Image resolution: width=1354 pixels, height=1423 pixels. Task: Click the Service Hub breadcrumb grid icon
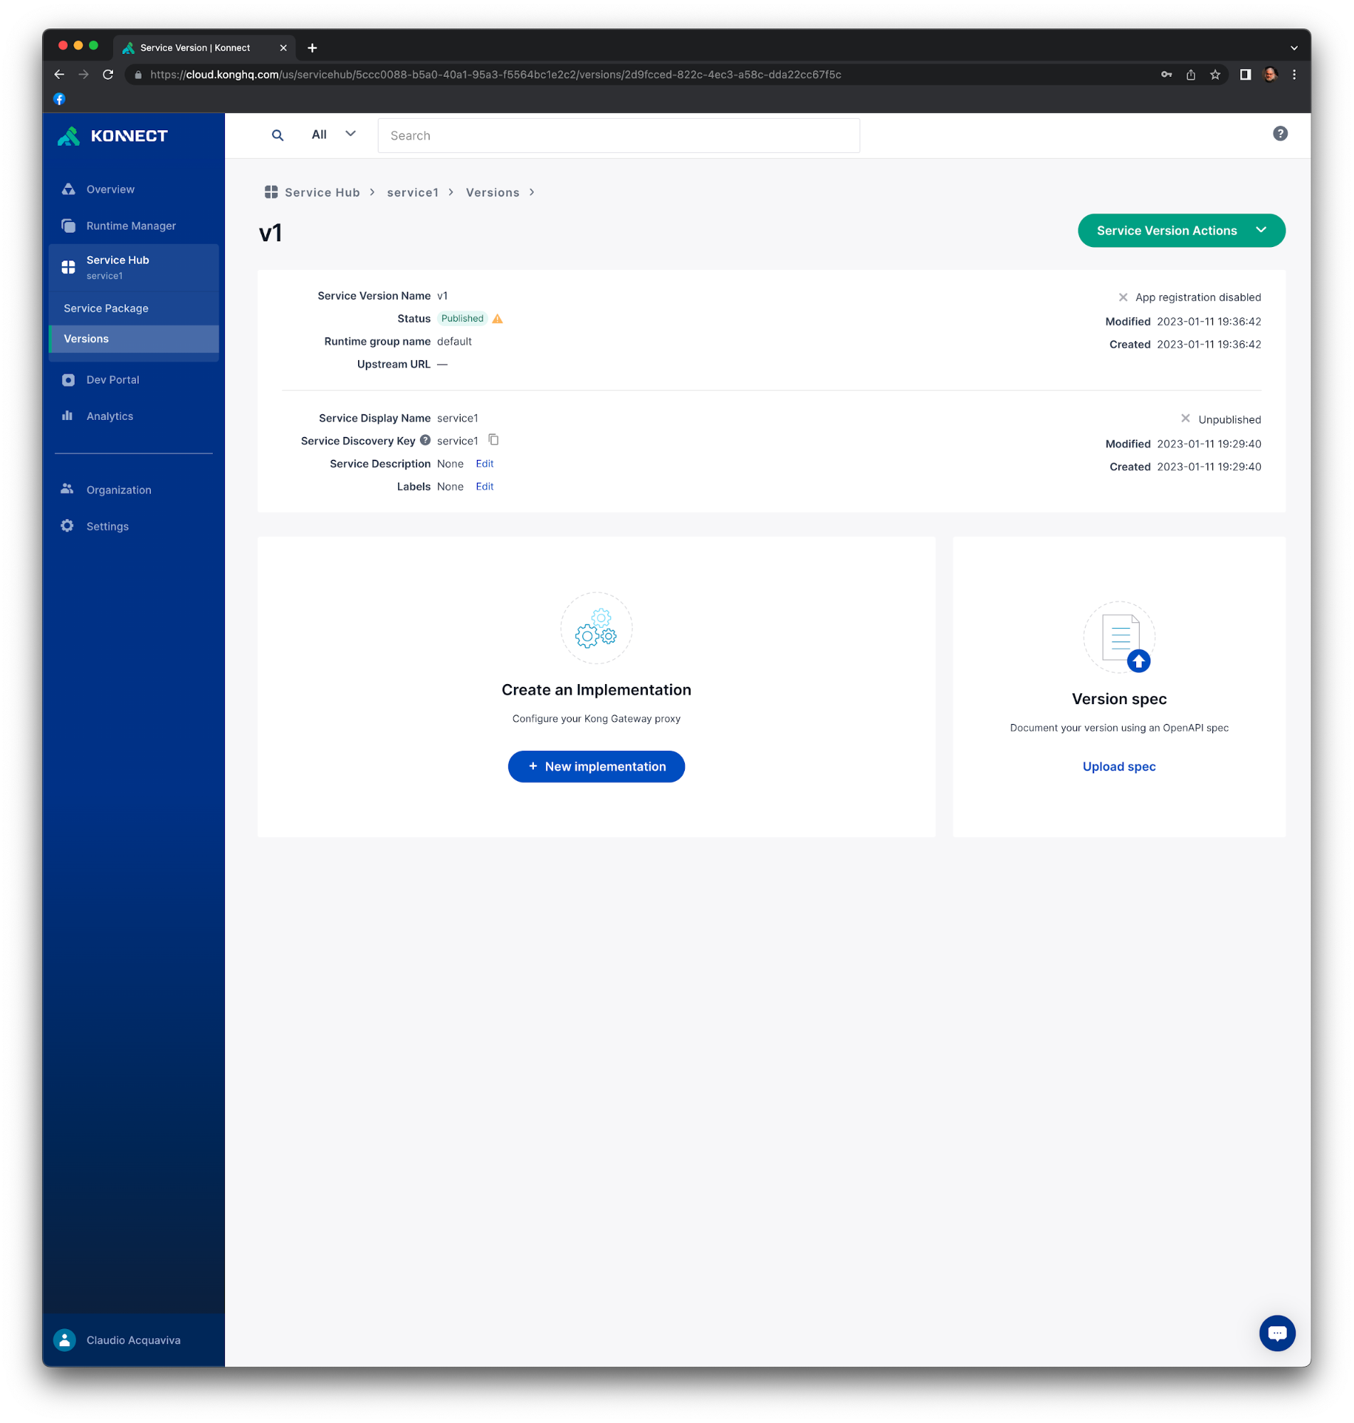271,192
